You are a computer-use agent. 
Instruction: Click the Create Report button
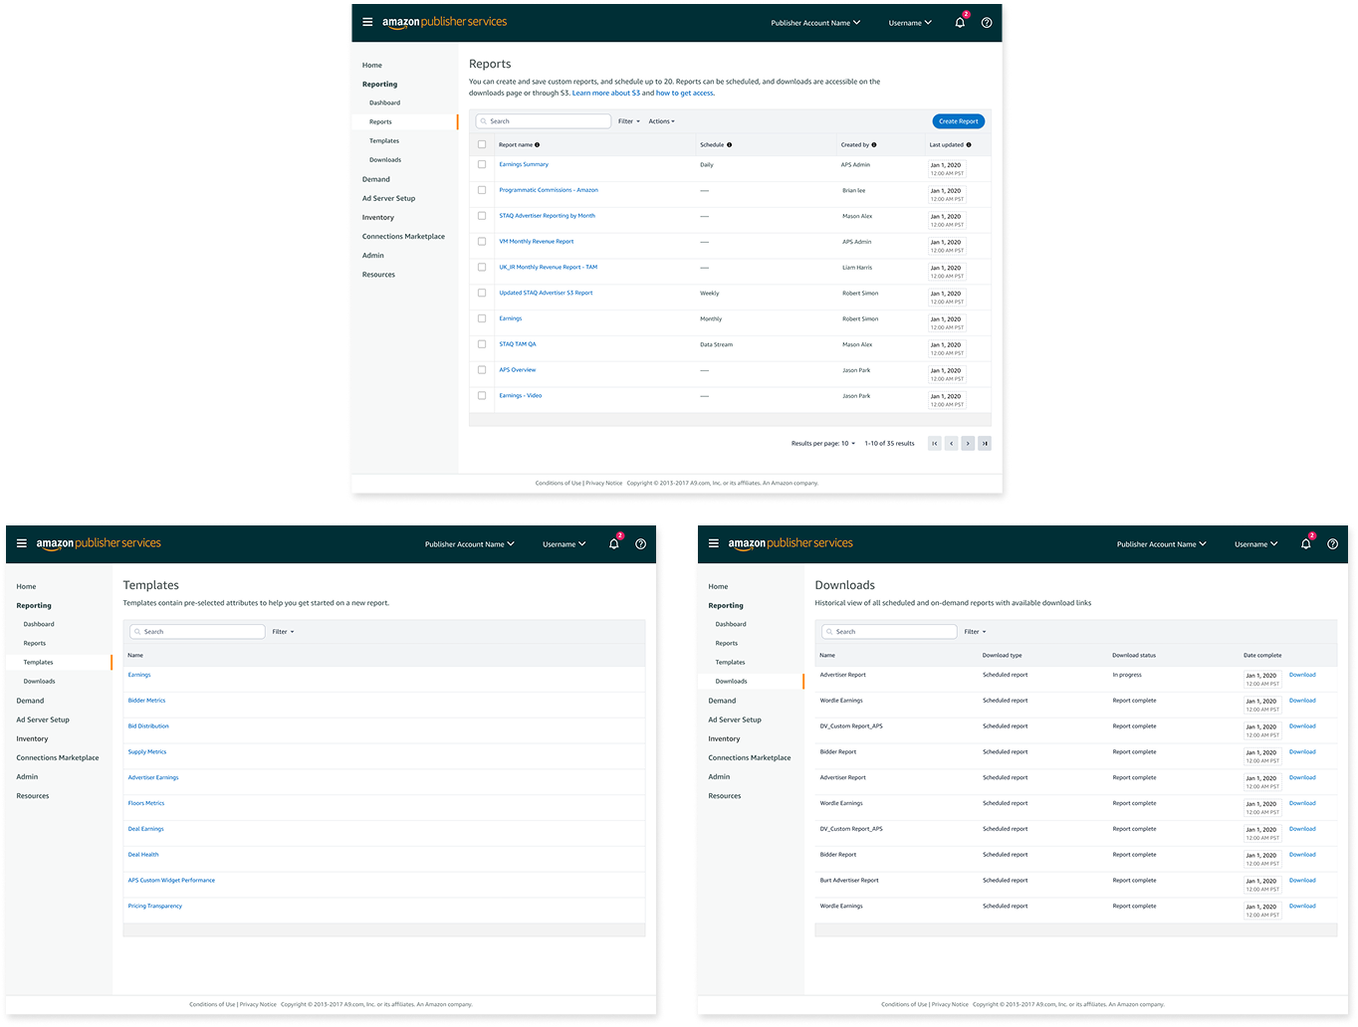(x=959, y=121)
